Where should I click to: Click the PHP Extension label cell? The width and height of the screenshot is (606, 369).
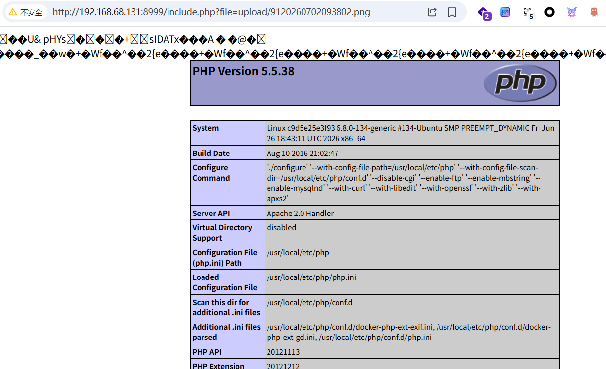228,364
